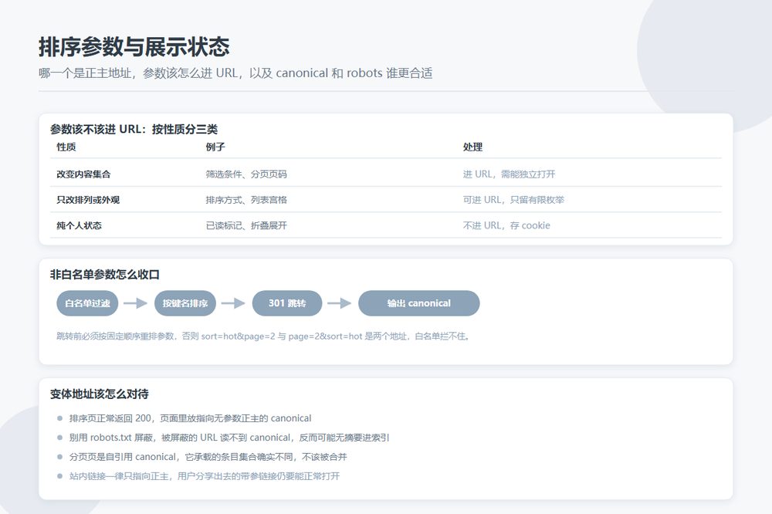Click the 按键名排序 step pill
The height and width of the screenshot is (514, 772).
(x=185, y=303)
